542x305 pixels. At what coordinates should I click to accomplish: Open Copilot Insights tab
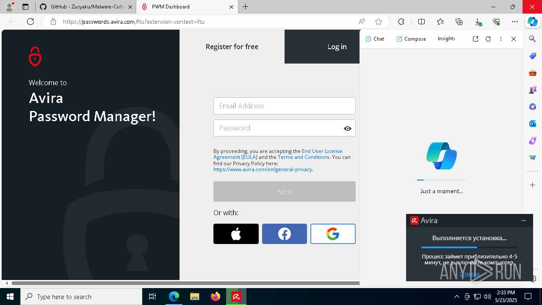click(446, 39)
